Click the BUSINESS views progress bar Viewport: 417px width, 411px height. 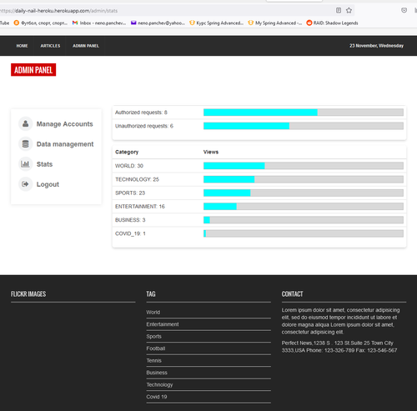click(304, 220)
